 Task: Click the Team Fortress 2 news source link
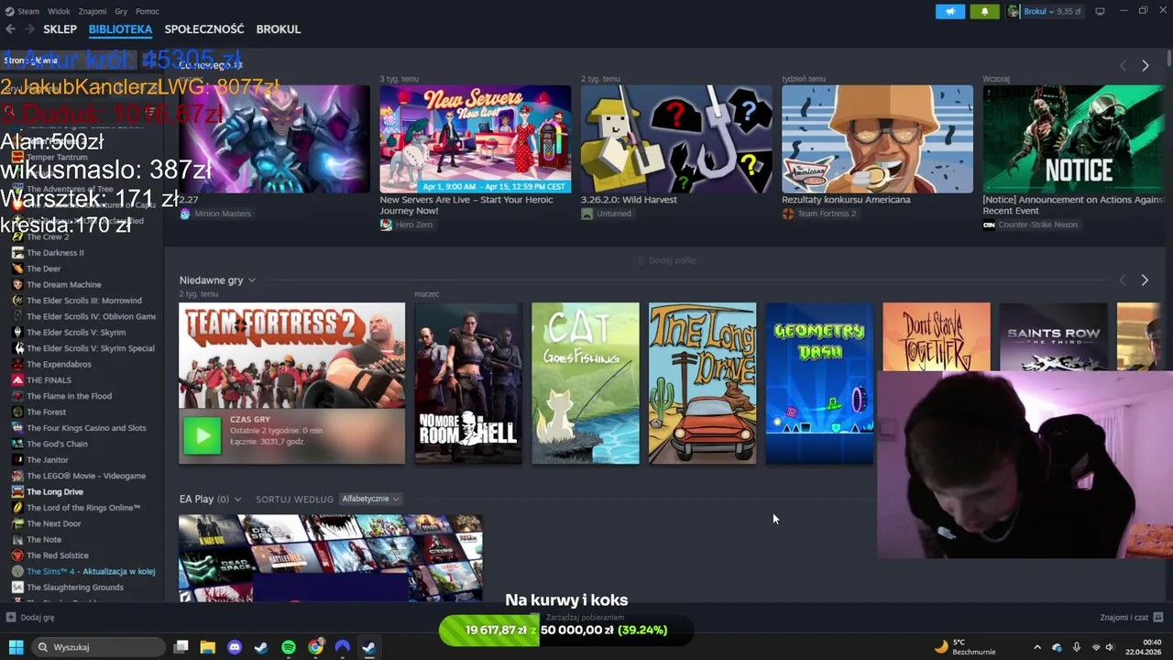827,214
